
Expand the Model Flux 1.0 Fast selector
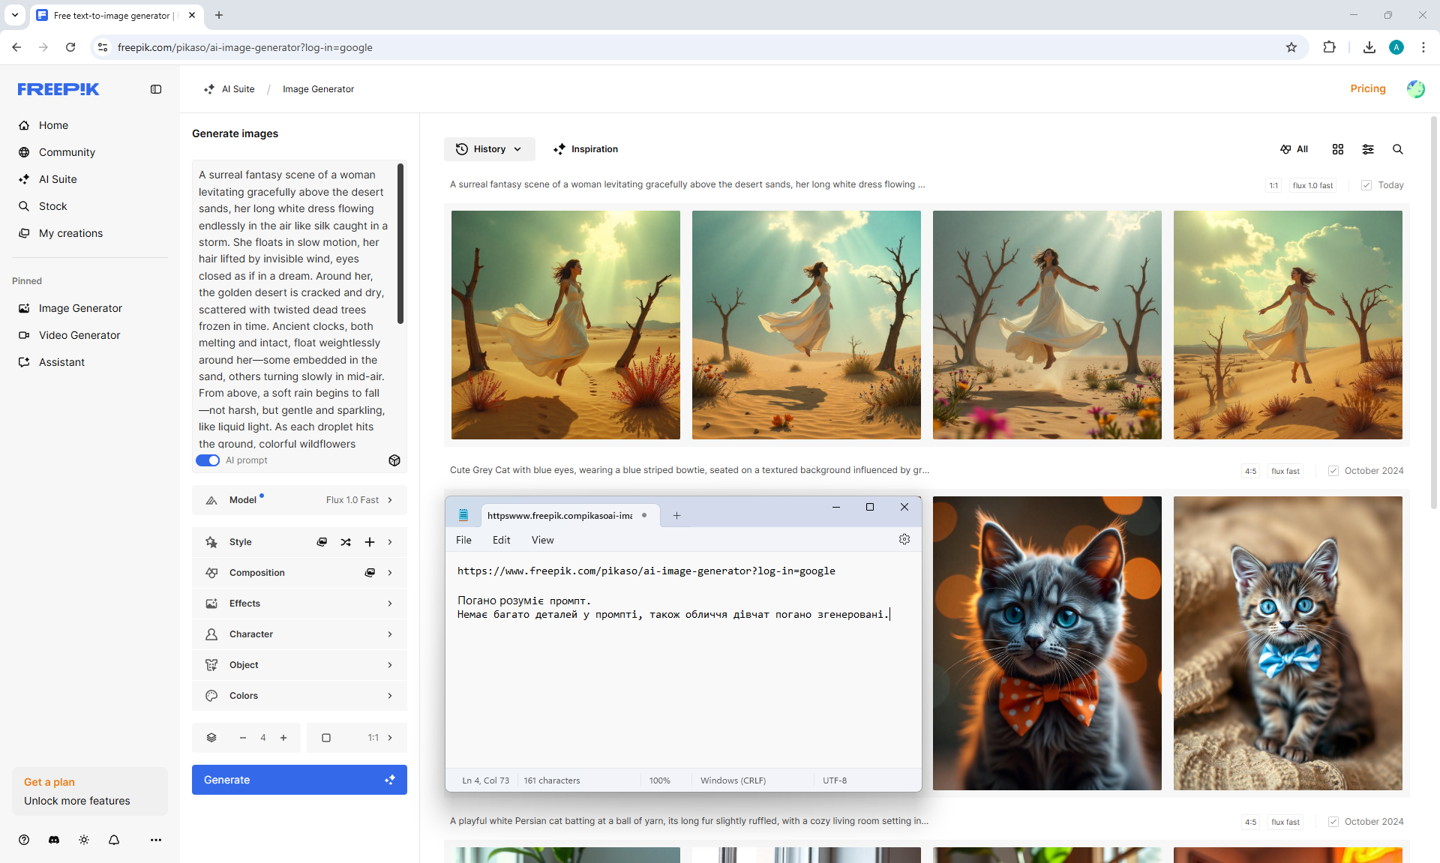[x=299, y=500]
